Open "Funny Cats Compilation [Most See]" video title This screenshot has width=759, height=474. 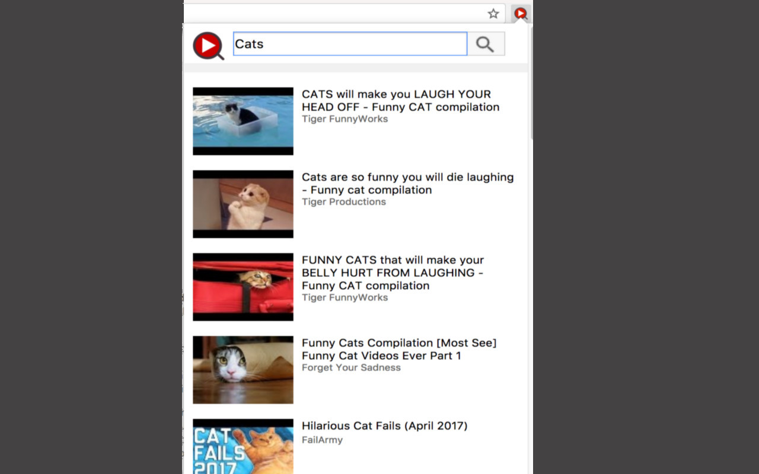[x=399, y=349]
